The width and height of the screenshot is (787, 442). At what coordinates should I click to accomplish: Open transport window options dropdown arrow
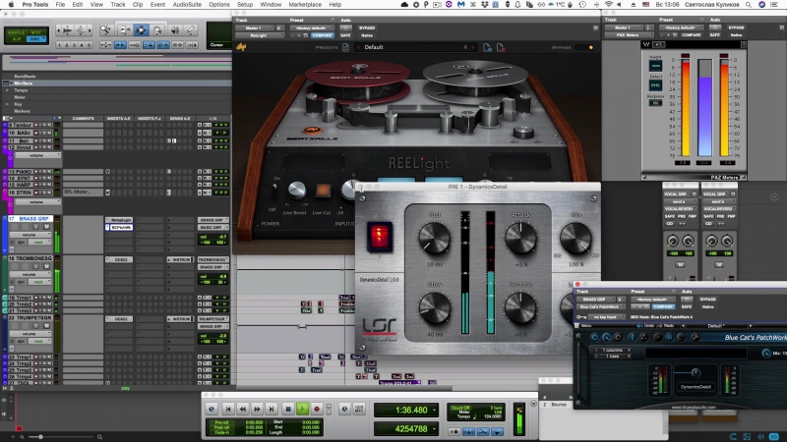(533, 403)
